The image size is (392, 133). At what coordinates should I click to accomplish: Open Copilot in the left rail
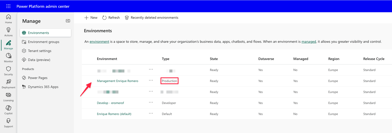coord(8,110)
